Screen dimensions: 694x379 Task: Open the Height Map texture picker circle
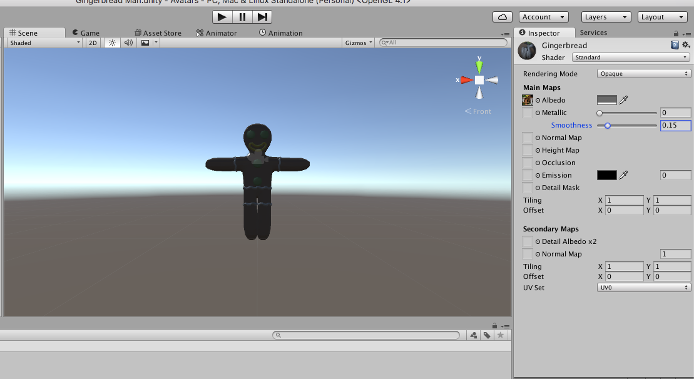click(538, 150)
